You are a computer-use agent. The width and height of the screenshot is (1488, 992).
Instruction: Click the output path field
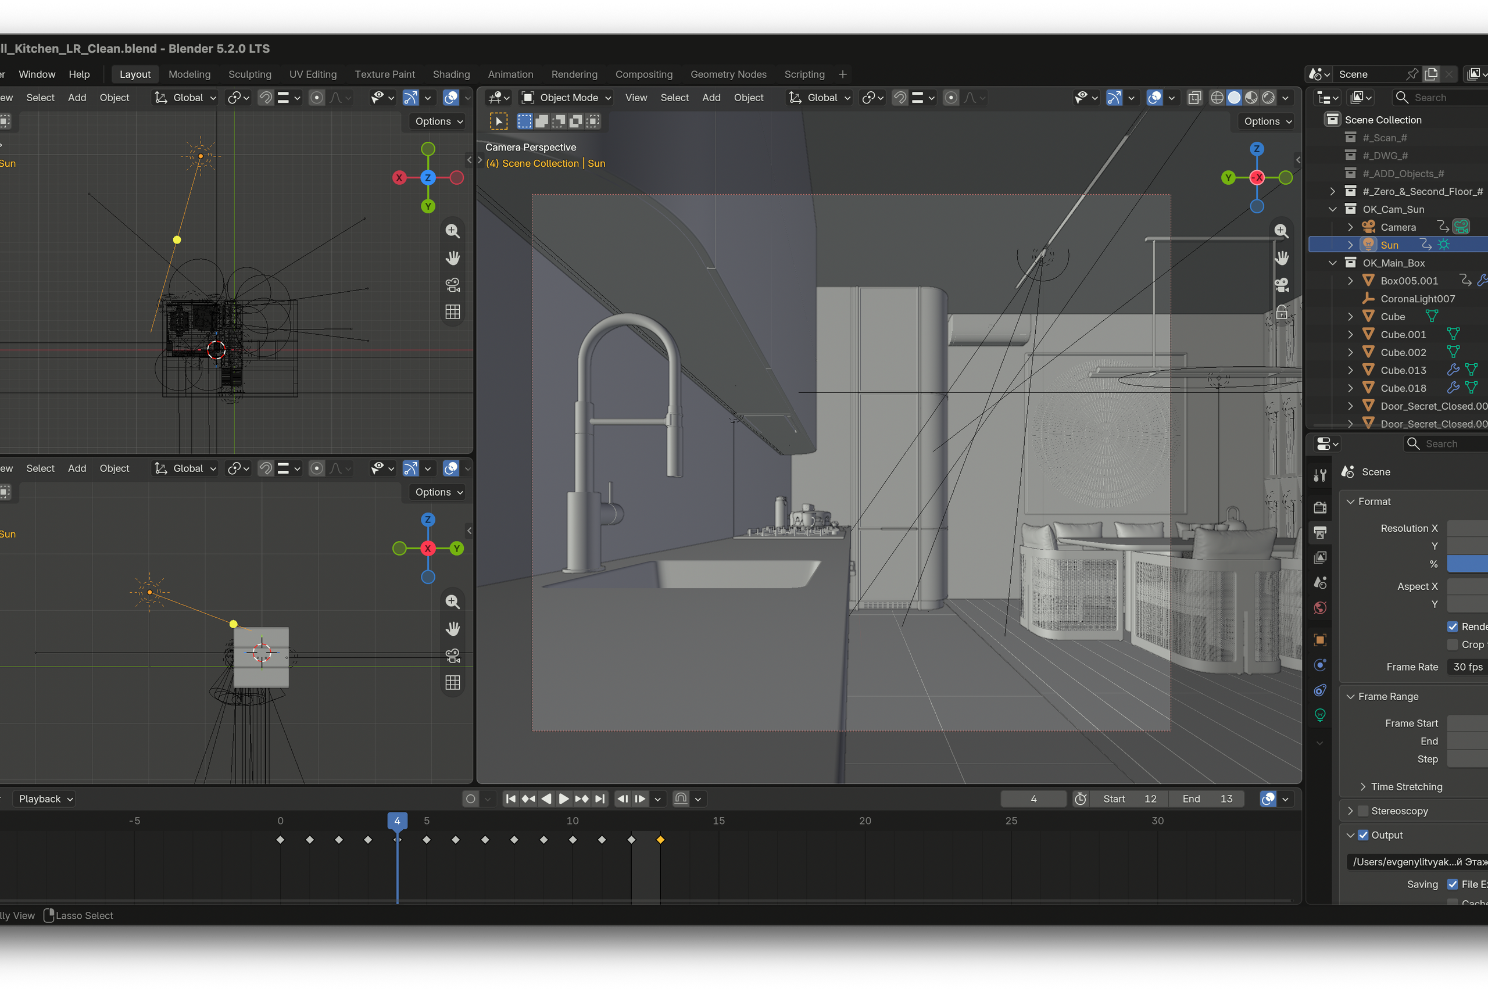coord(1417,862)
